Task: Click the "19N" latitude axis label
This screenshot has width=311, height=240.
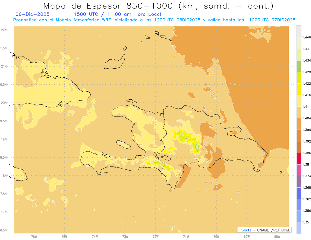Action: click(4, 139)
